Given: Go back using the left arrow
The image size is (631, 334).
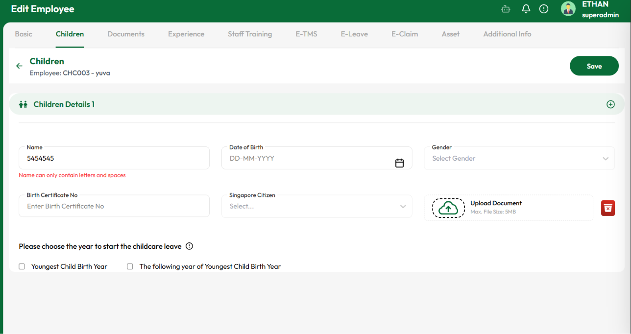Looking at the screenshot, I should (x=19, y=66).
